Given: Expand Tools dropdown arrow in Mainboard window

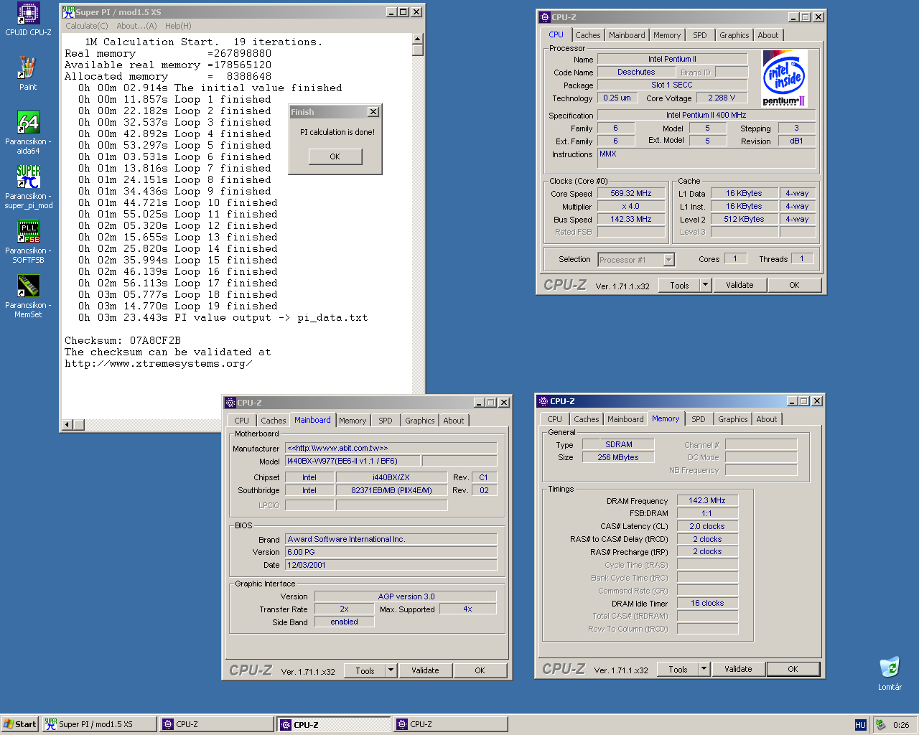Looking at the screenshot, I should pos(391,670).
